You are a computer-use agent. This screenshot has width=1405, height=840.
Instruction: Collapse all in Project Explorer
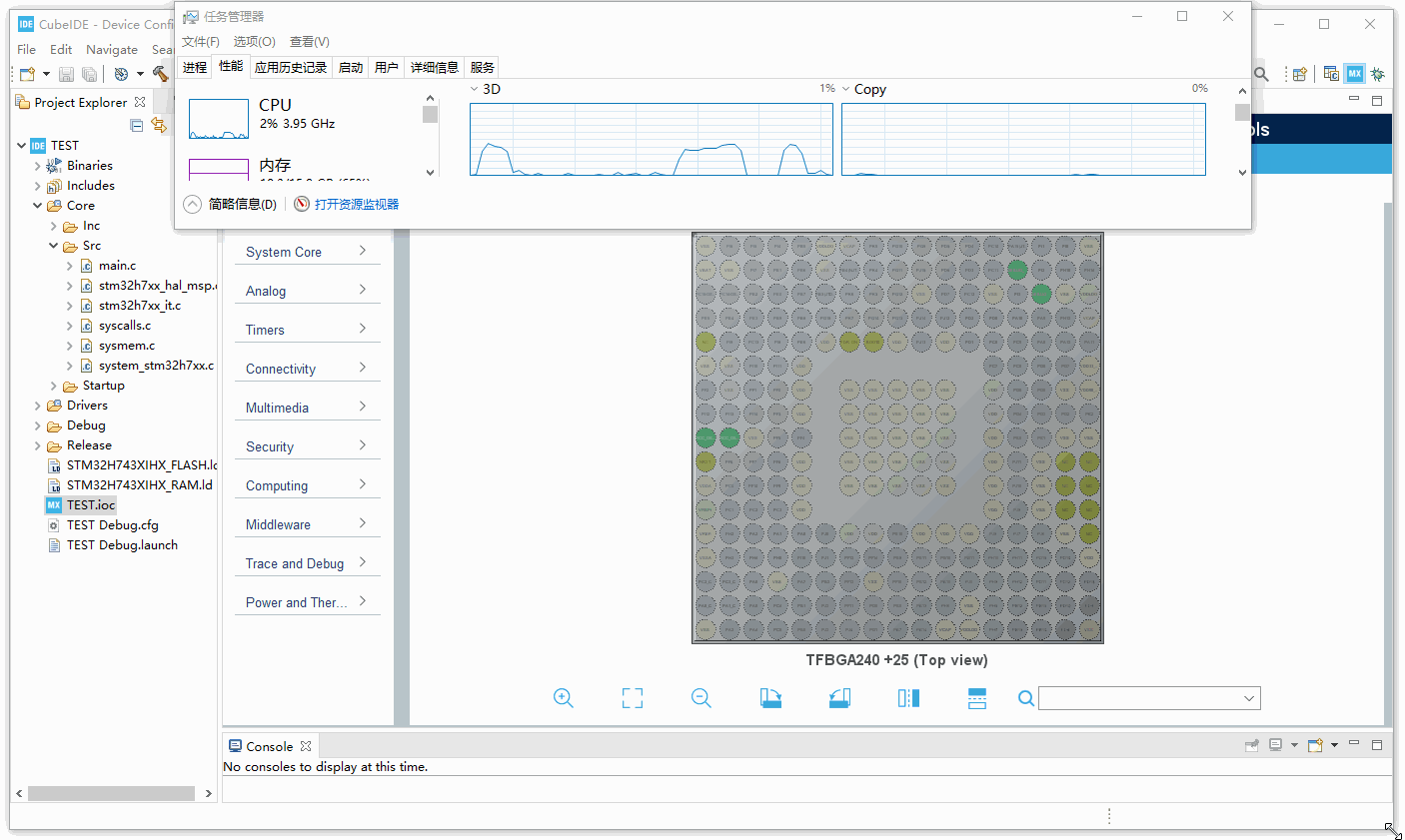[137, 125]
